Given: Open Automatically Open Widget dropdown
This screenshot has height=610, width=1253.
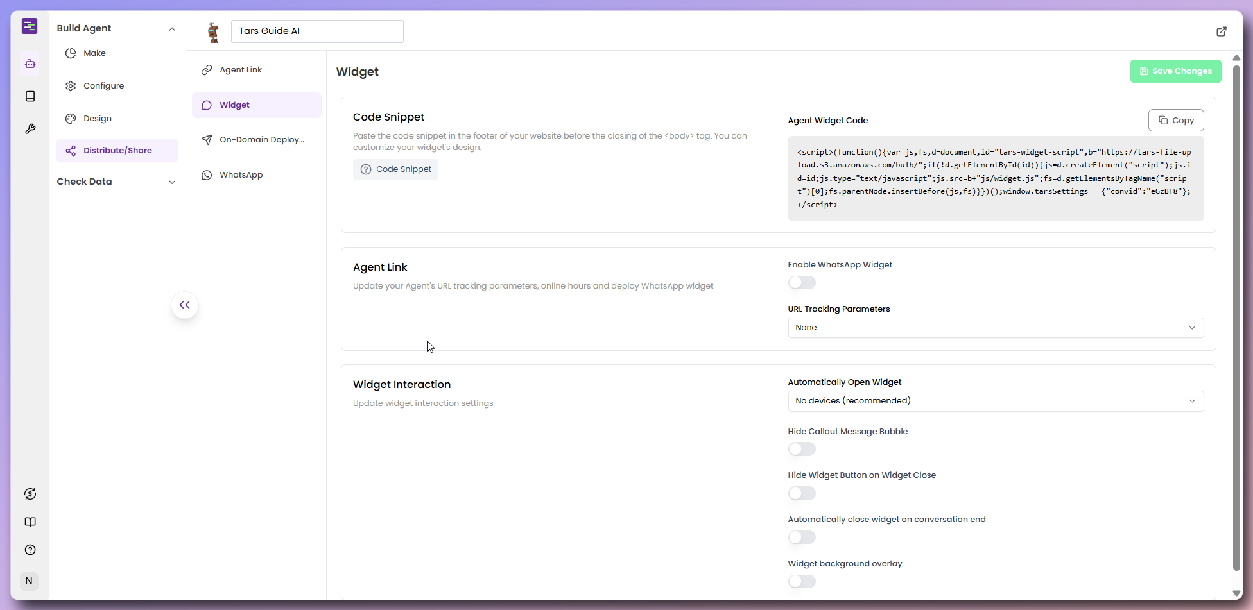Looking at the screenshot, I should coord(996,401).
